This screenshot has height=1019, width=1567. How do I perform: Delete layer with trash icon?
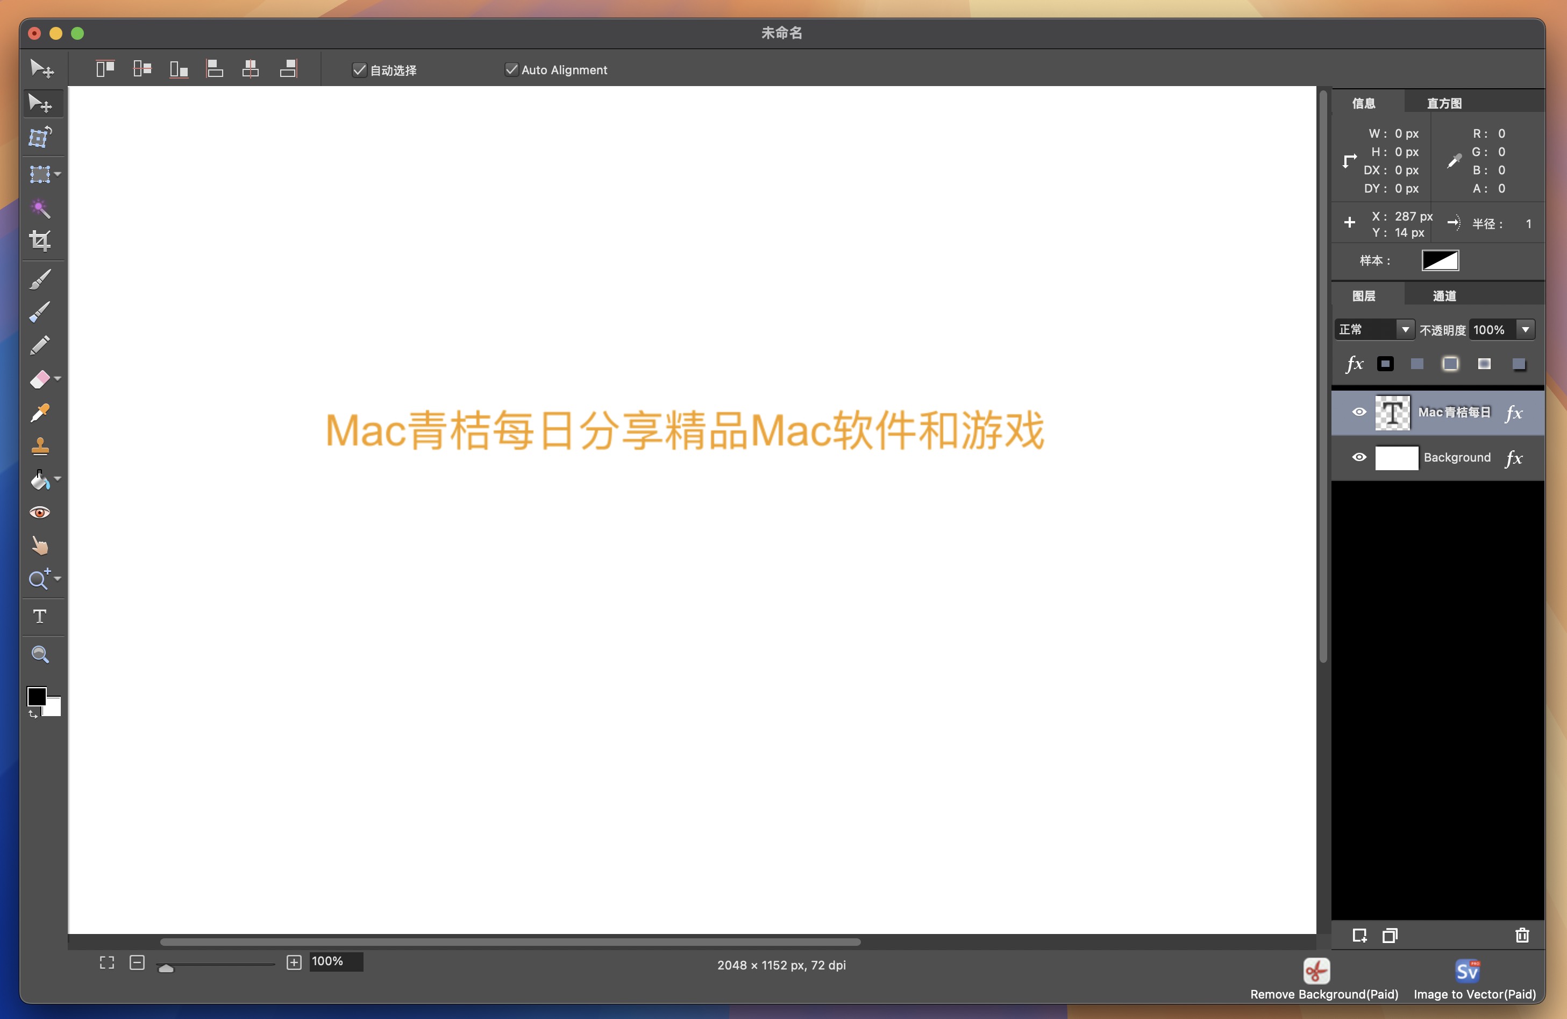(x=1522, y=936)
